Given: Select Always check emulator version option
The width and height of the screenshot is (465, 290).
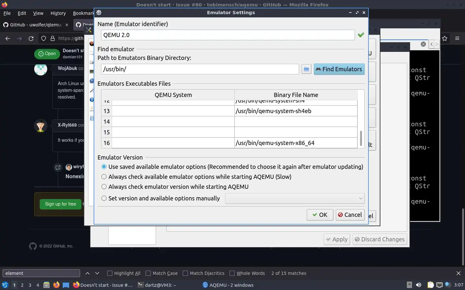Looking at the screenshot, I should [175, 187].
